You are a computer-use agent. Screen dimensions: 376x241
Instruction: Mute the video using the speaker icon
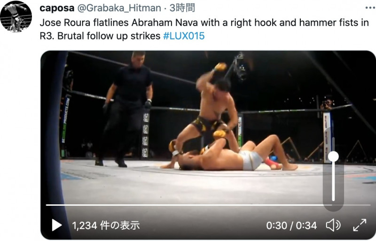coord(333,225)
